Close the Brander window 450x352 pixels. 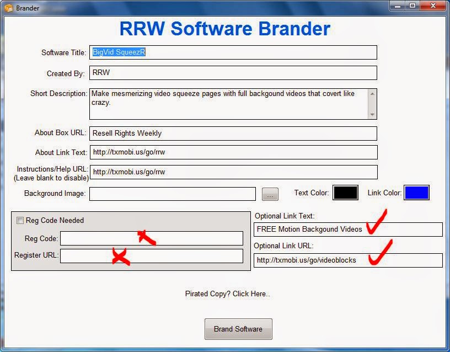pos(433,6)
